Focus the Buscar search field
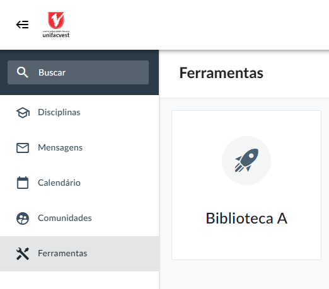Viewport: 329px width, 289px height. pos(78,72)
